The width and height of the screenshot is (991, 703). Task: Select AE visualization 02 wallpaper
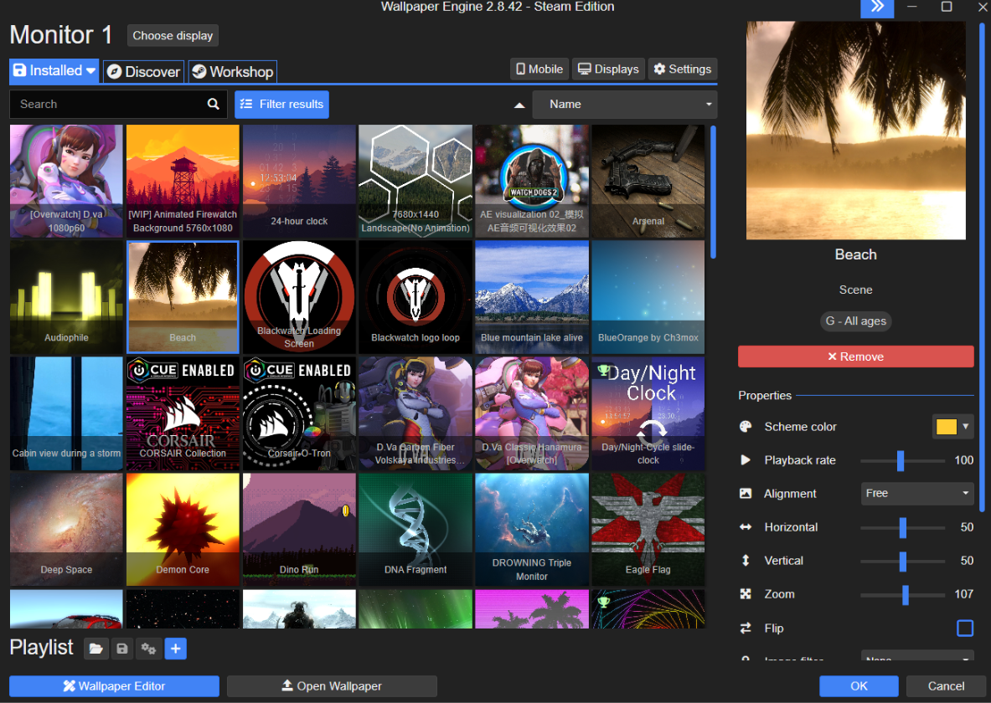532,182
